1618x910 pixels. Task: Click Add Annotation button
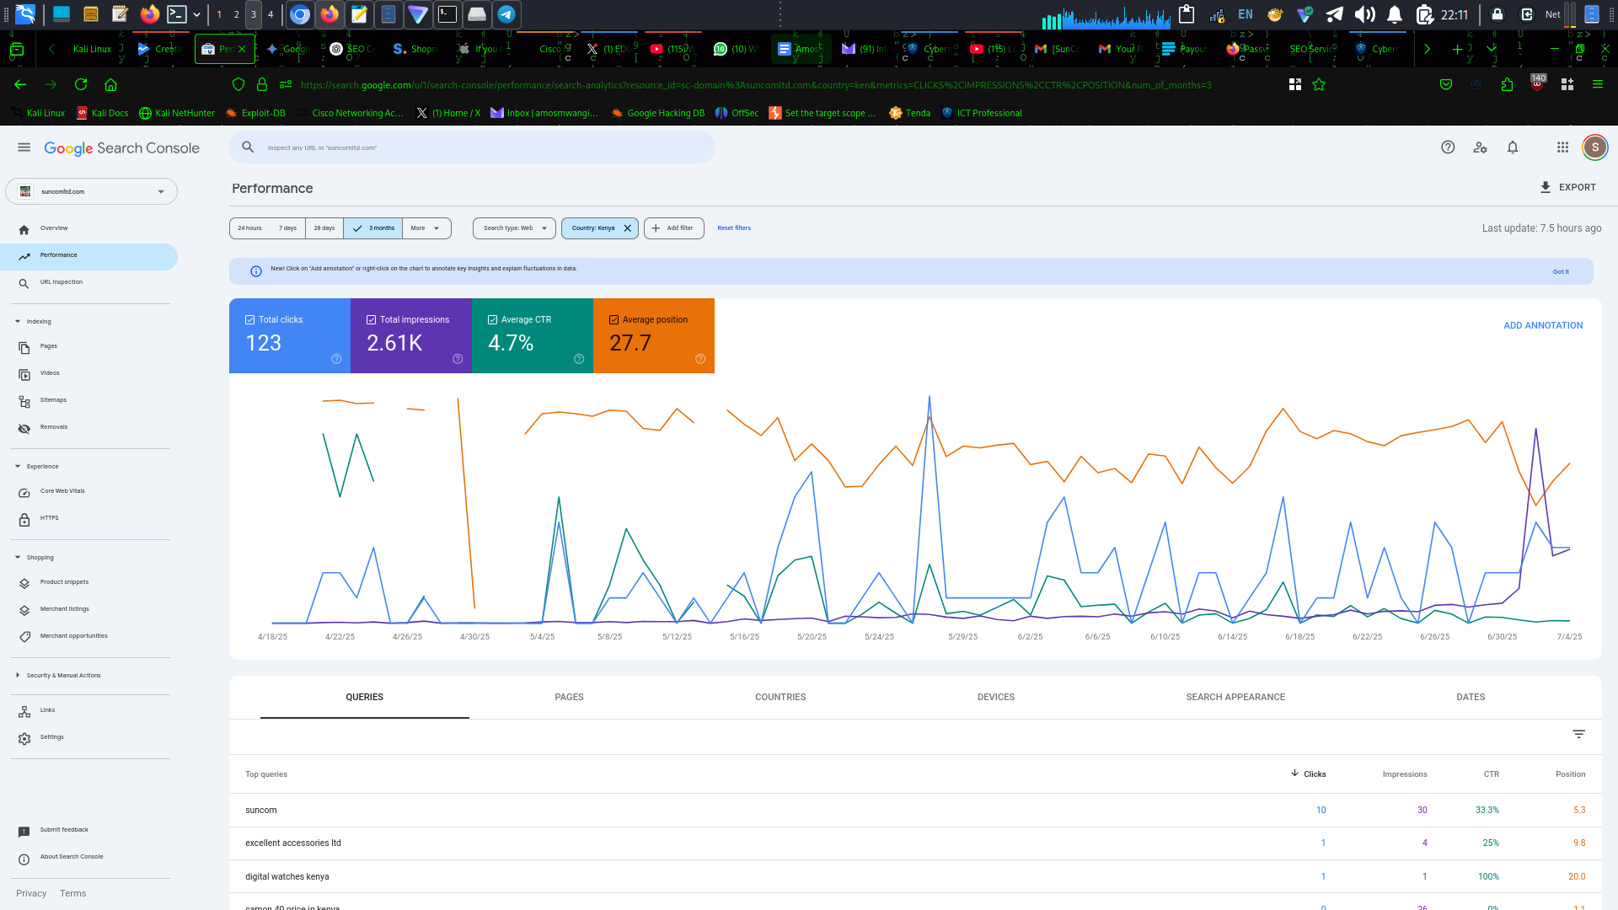1543,325
